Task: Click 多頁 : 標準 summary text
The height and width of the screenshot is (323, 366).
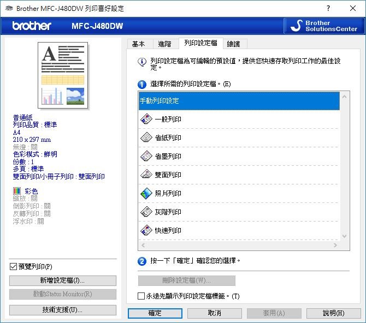Action: pyautogui.click(x=28, y=169)
